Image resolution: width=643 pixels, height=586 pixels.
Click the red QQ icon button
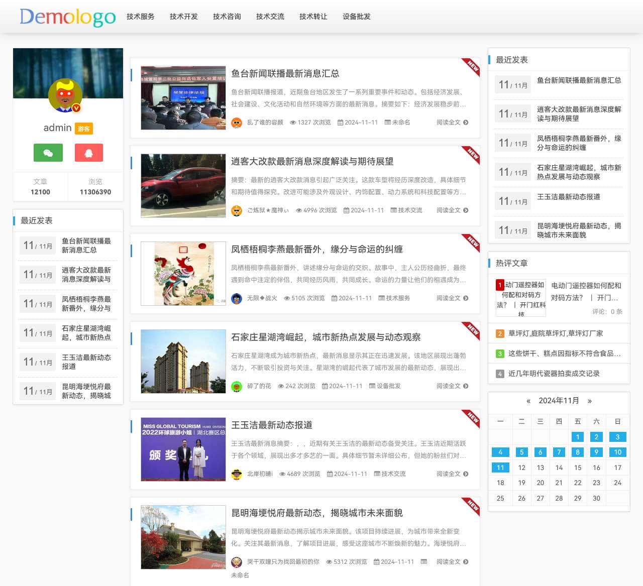89,153
